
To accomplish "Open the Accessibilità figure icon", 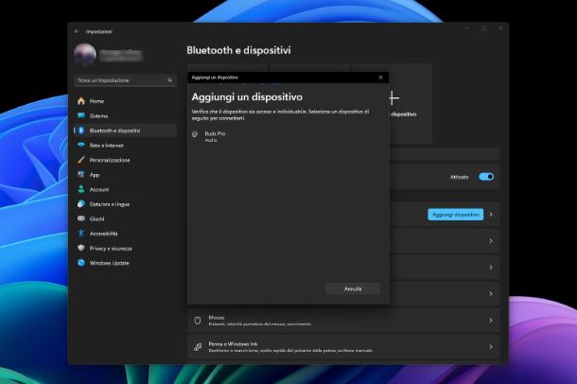I will [81, 234].
